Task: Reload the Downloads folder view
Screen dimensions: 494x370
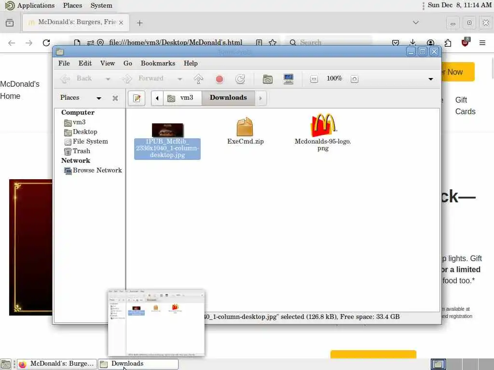Action: 240,79
